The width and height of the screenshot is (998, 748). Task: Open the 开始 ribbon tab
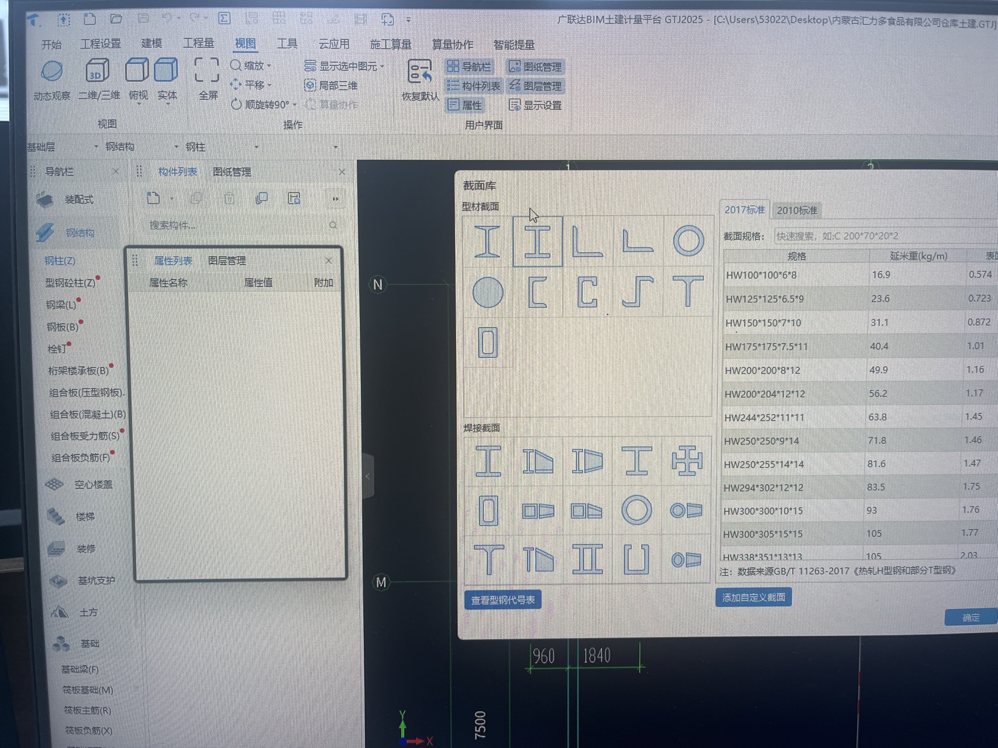(51, 44)
